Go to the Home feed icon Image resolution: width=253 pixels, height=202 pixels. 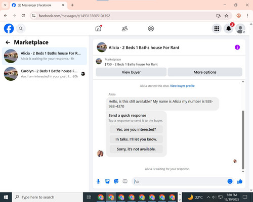point(98,28)
